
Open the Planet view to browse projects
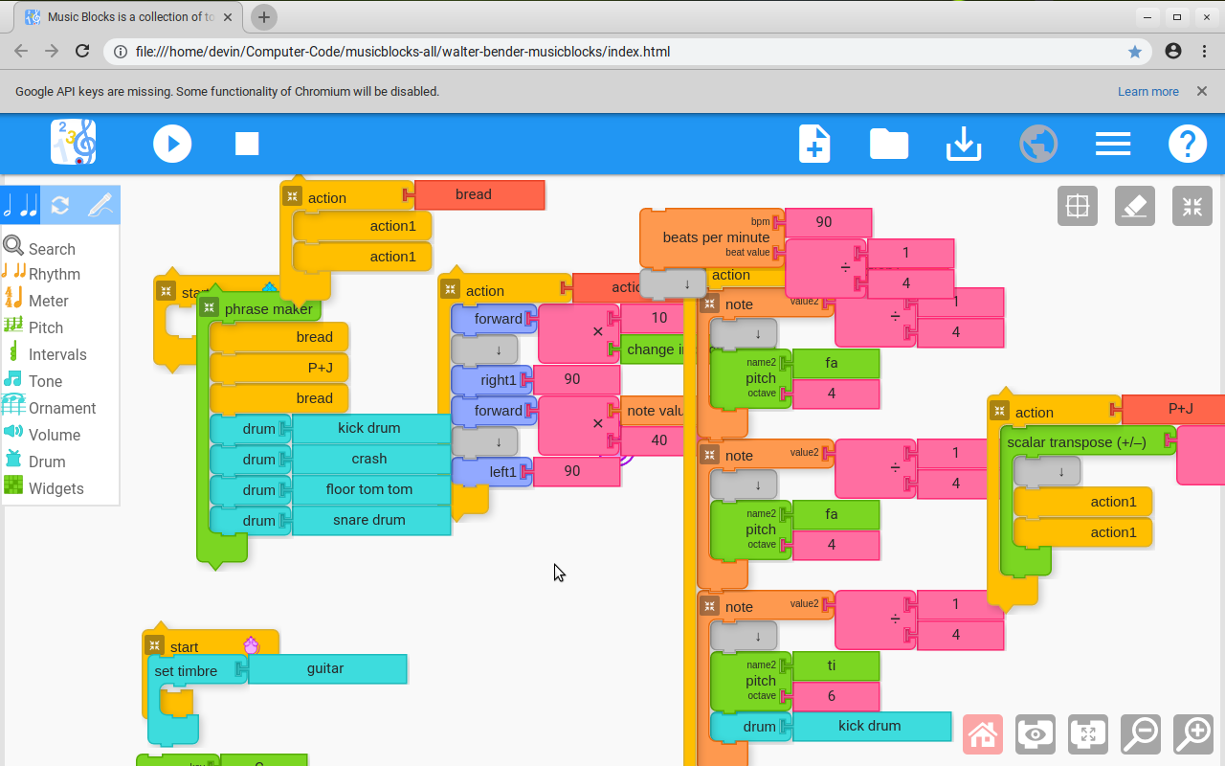pyautogui.click(x=1038, y=144)
